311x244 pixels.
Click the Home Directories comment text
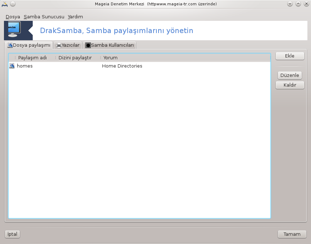[x=122, y=66]
